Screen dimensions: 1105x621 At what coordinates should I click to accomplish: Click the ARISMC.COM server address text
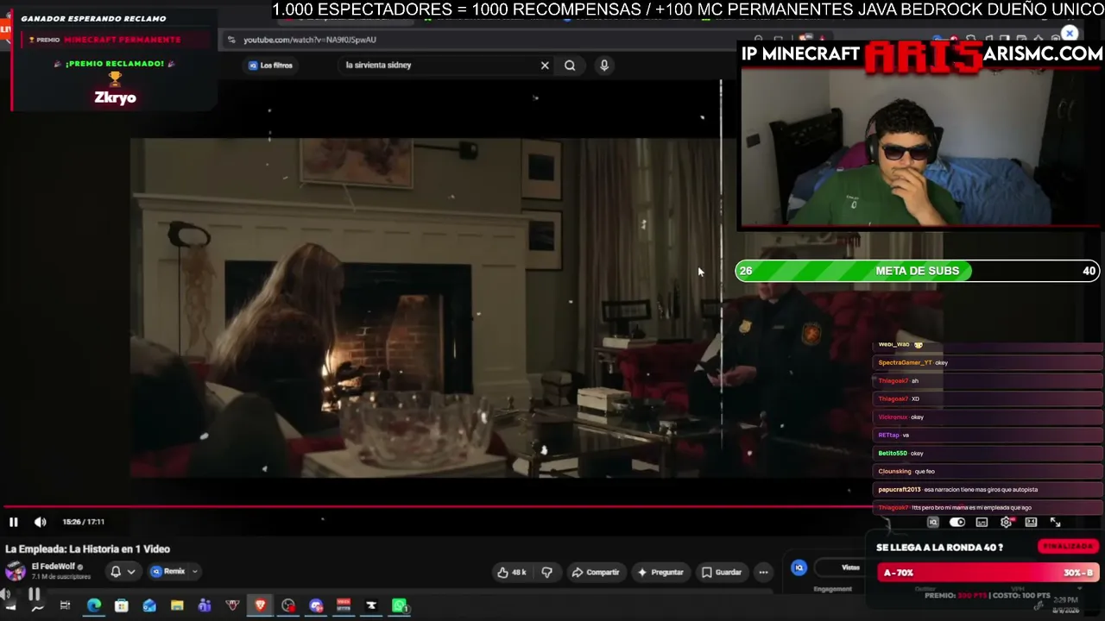[x=1043, y=53]
